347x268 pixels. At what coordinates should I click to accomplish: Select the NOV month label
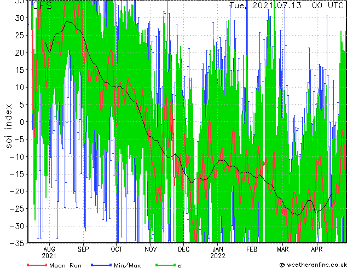[151, 249]
